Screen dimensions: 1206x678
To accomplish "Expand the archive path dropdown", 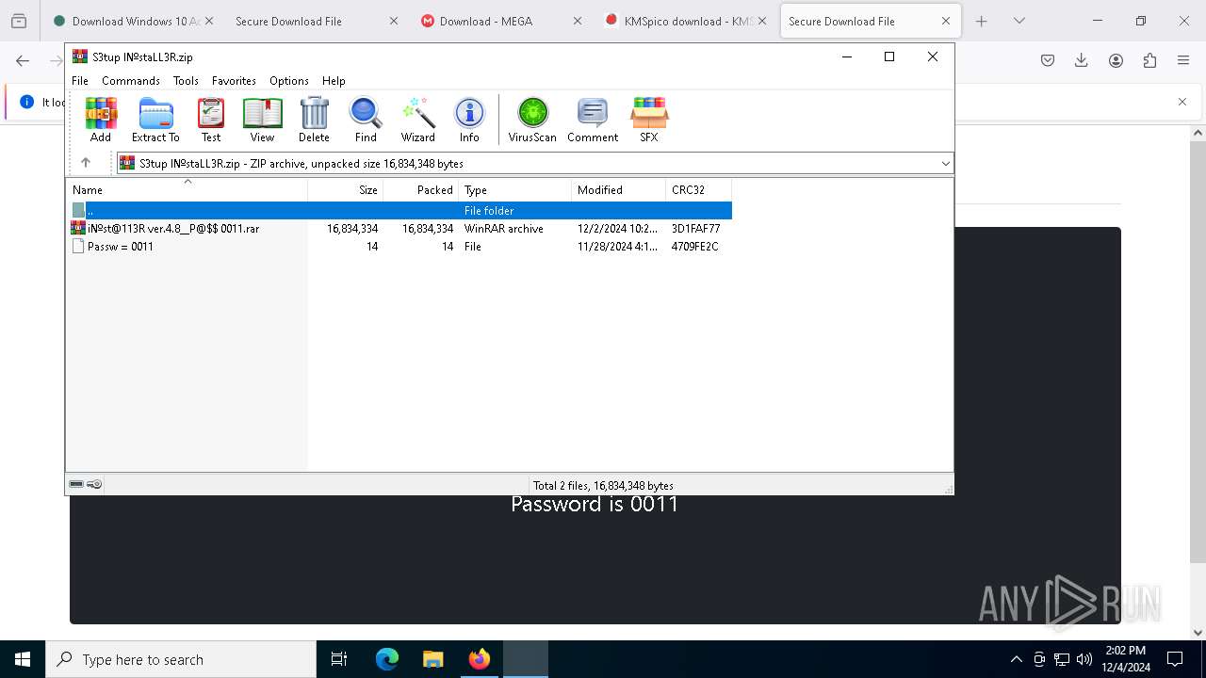I will click(x=945, y=164).
